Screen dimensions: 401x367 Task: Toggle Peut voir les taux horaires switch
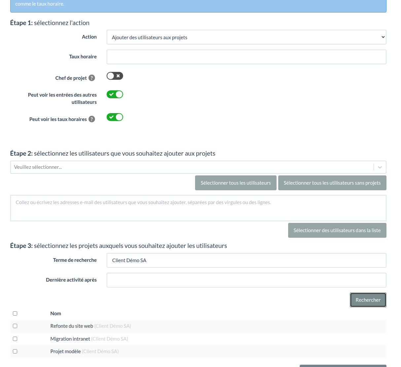click(x=115, y=117)
